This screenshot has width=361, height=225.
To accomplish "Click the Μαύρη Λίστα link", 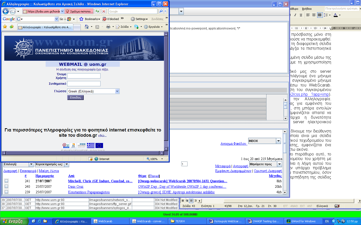I will tap(49, 171).
